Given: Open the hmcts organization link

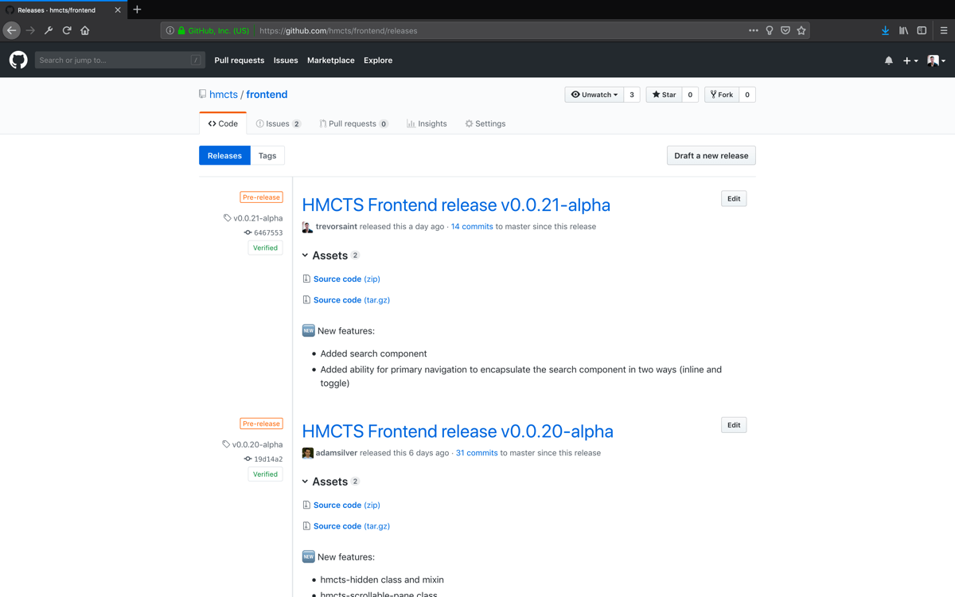Looking at the screenshot, I should [224, 94].
